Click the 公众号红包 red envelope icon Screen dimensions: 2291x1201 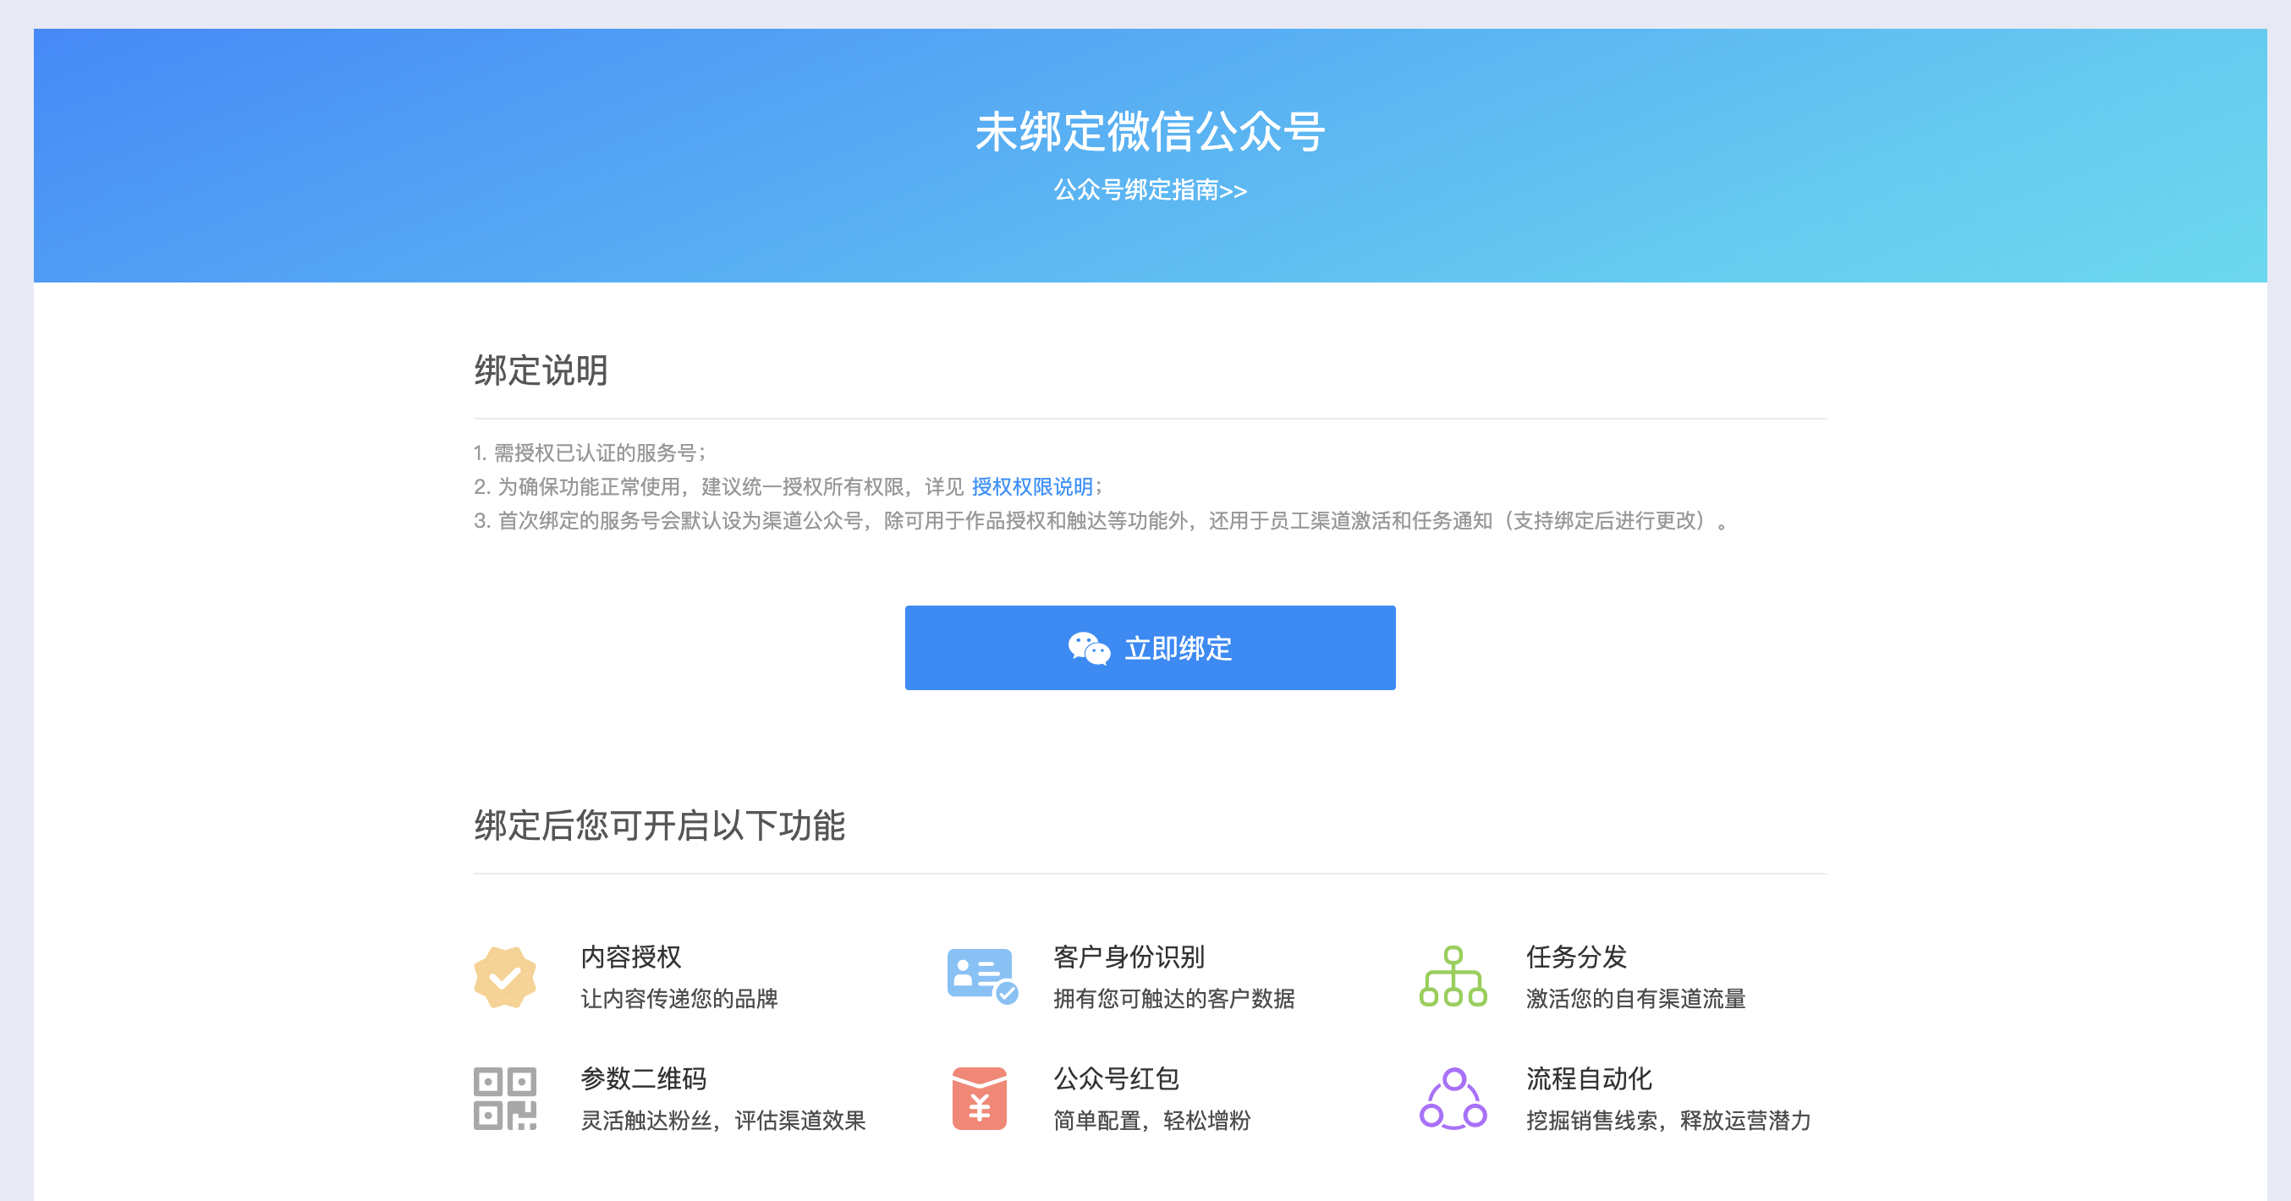click(979, 1099)
